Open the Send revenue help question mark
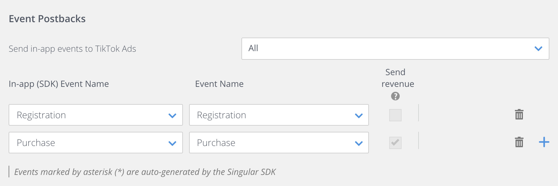The image size is (558, 186). (x=395, y=96)
